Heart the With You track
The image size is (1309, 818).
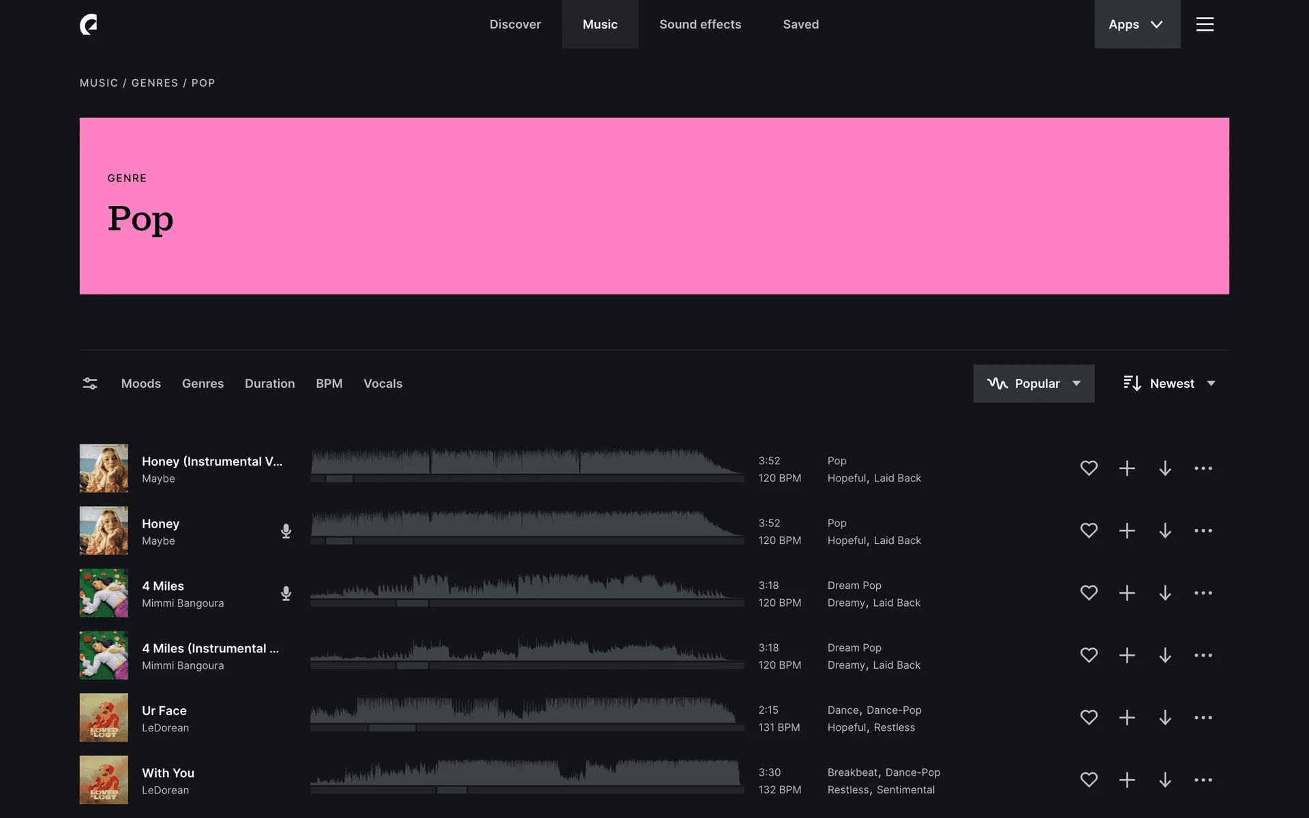[x=1089, y=780]
